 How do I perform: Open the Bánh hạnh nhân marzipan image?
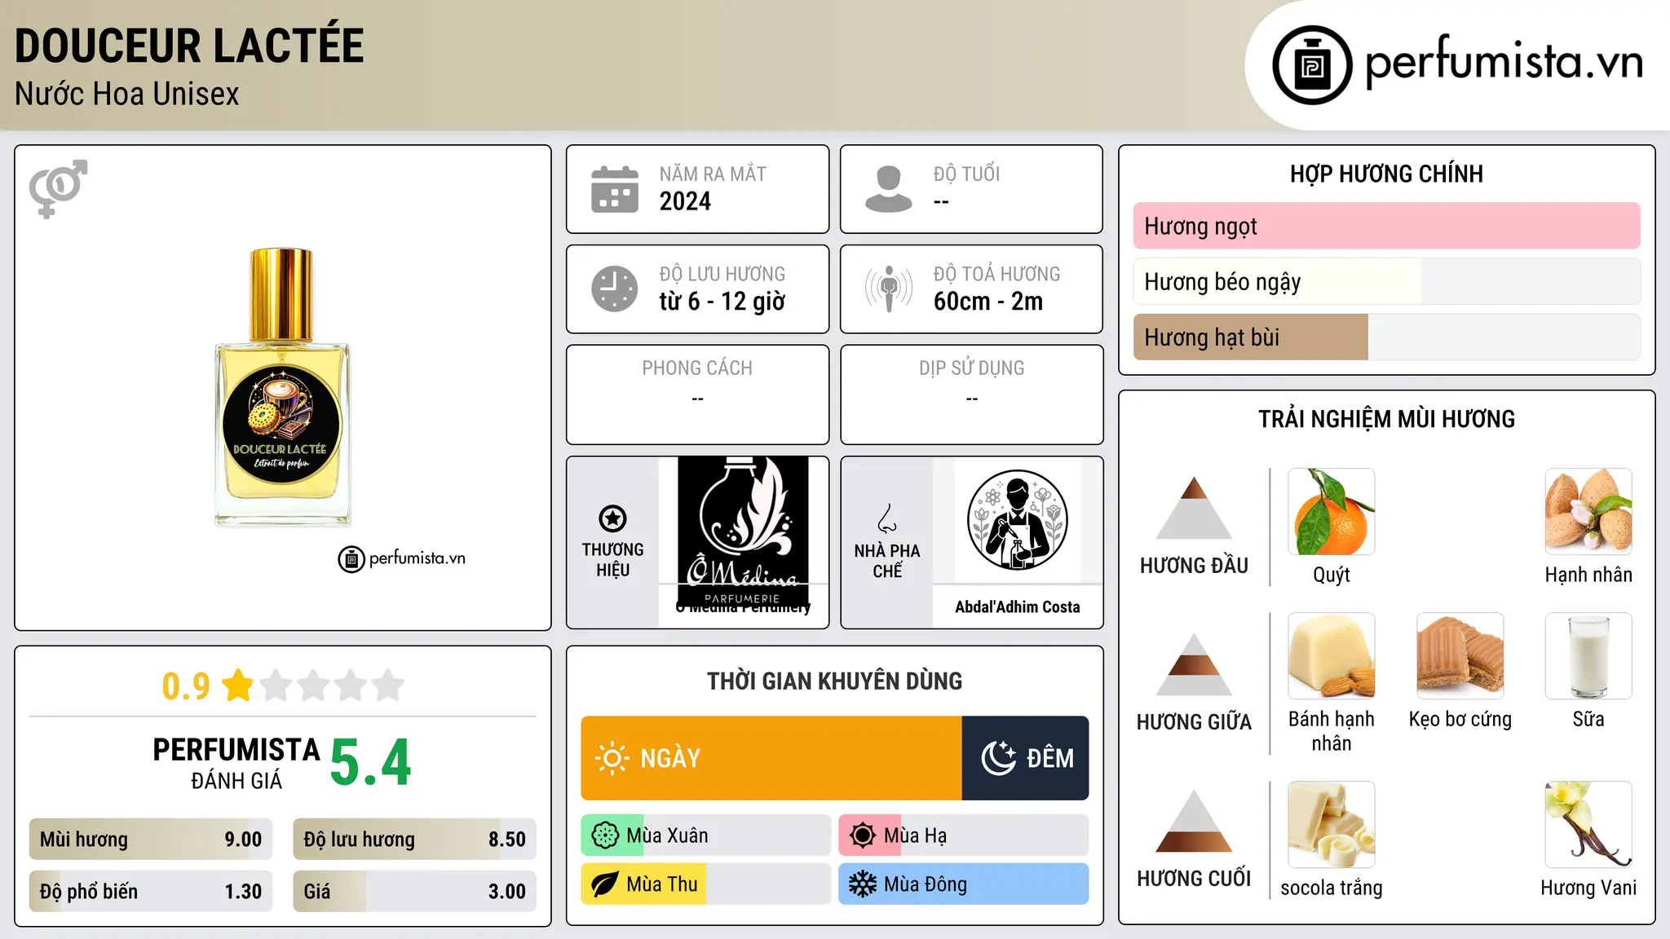coord(1332,656)
